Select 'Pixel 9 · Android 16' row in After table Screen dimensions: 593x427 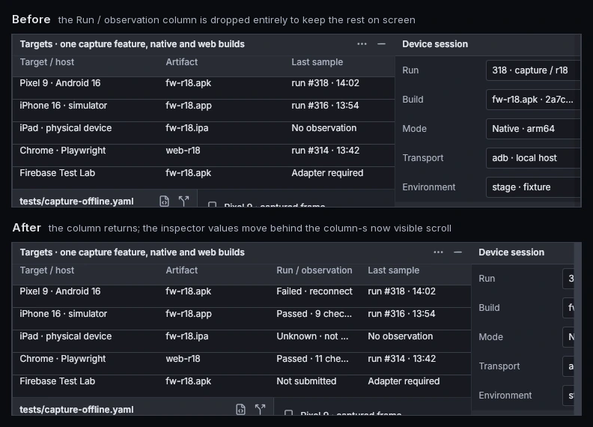242,296
